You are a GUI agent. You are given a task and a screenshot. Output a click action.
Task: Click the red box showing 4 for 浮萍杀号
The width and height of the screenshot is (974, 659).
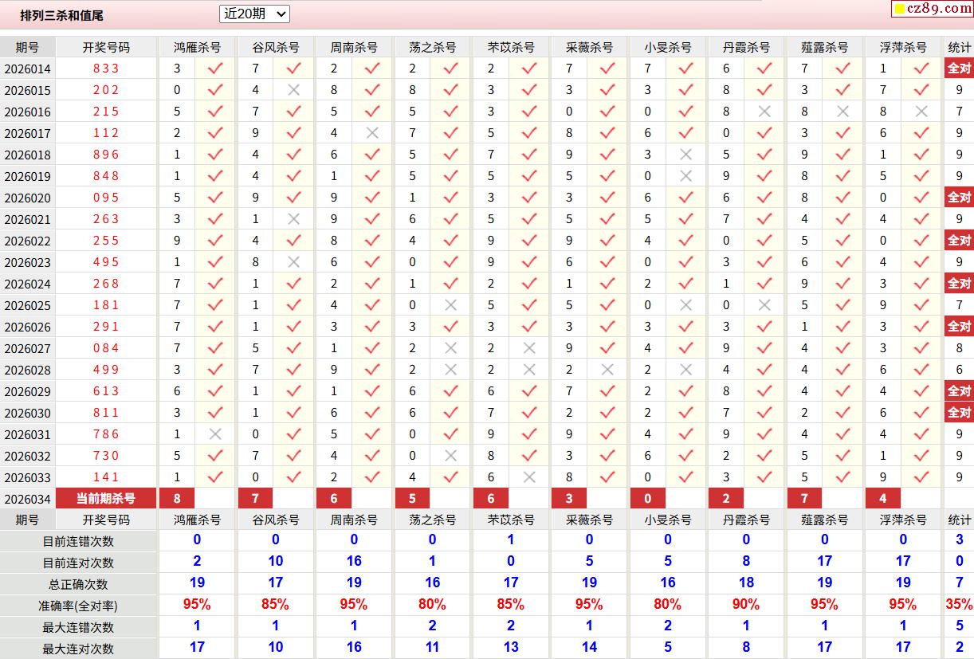883,499
